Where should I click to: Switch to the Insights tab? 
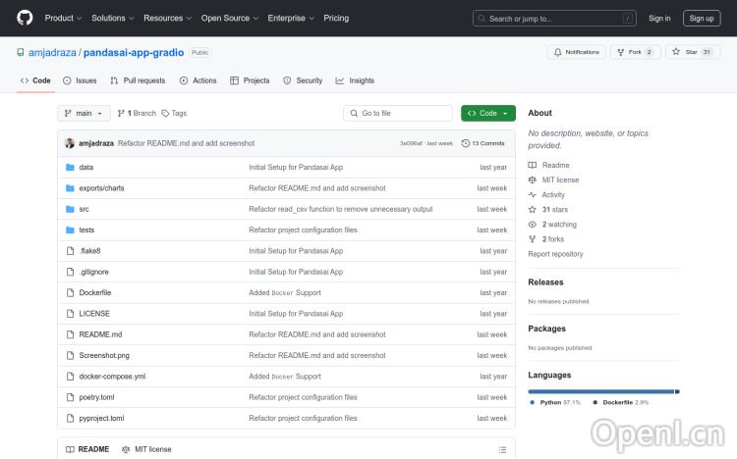coord(355,80)
